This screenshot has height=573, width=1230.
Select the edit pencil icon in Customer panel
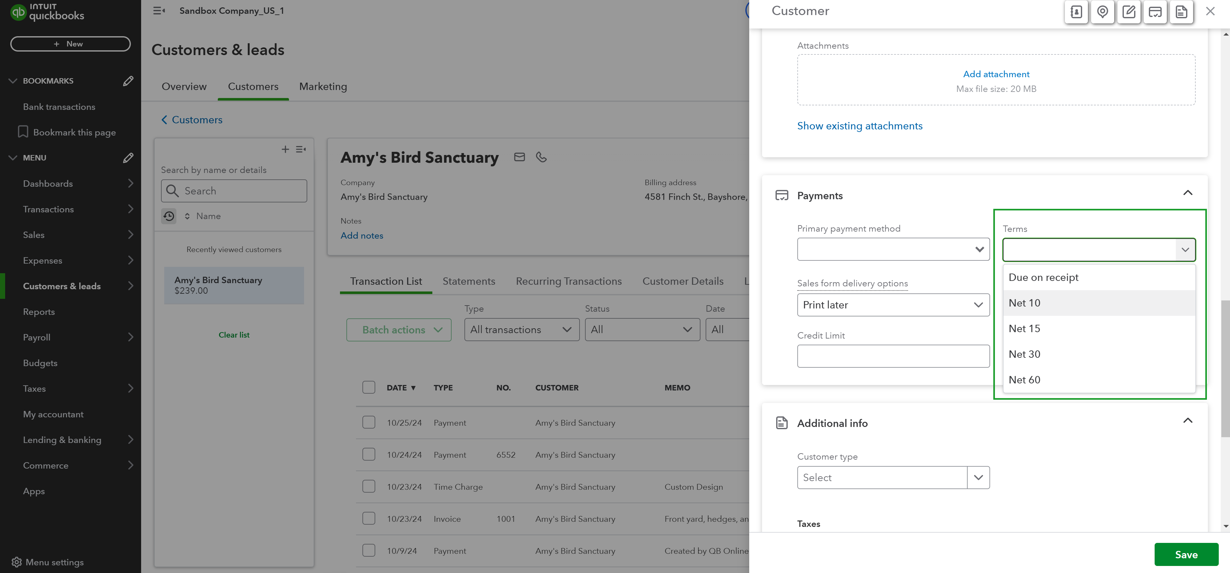[x=1129, y=12]
